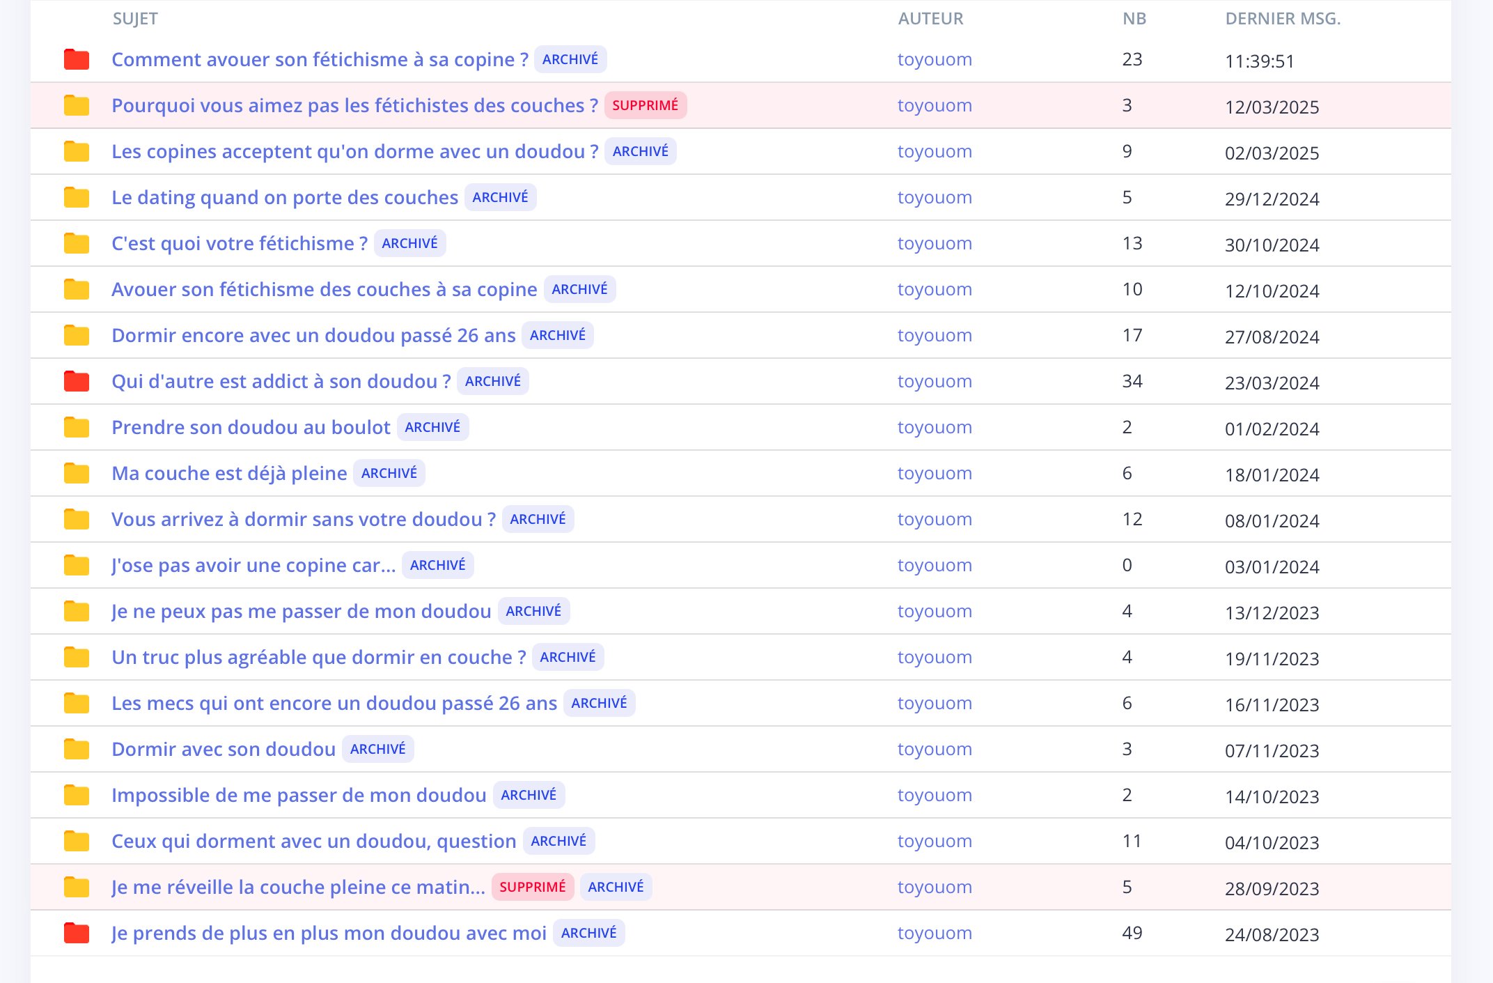The image size is (1493, 983).
Task: Click the SUJET column header
Action: tap(135, 19)
